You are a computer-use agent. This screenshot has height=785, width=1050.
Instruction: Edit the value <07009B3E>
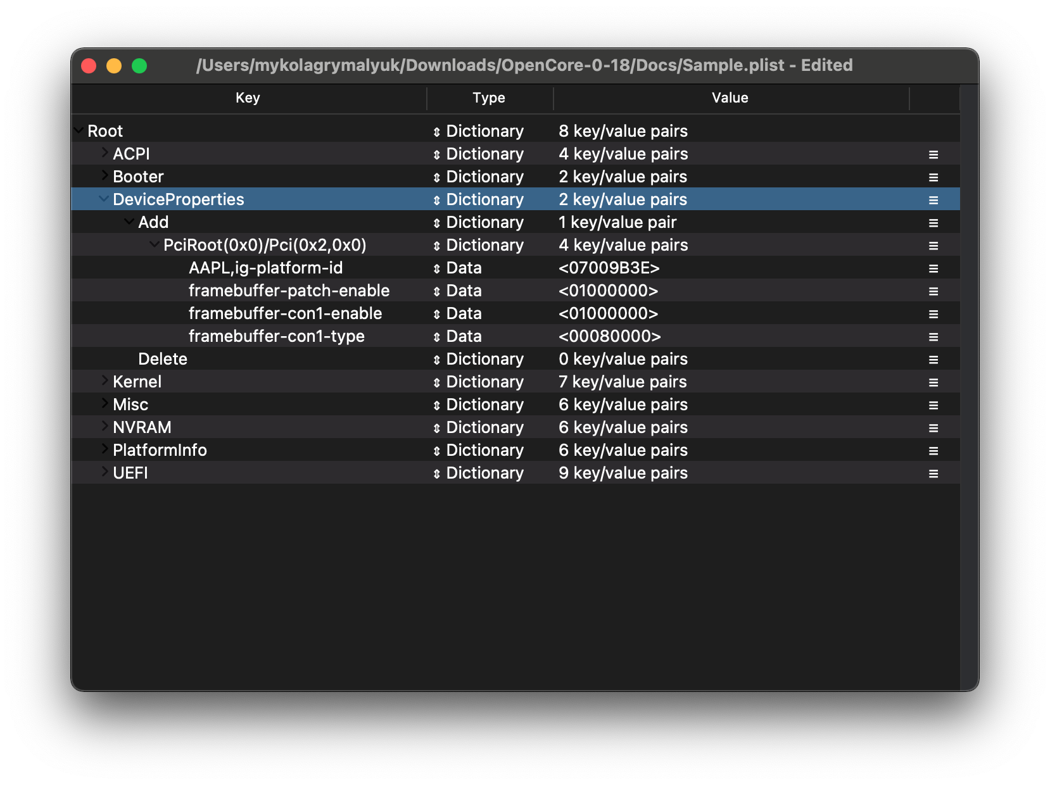(x=609, y=268)
